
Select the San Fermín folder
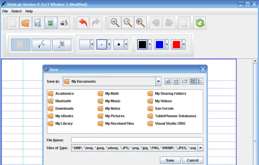tap(161, 108)
